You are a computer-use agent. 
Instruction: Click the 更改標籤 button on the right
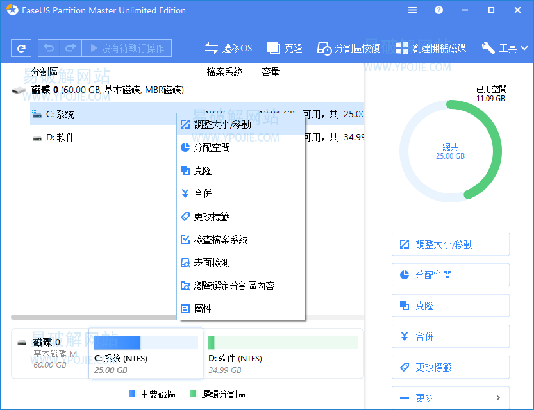(450, 367)
